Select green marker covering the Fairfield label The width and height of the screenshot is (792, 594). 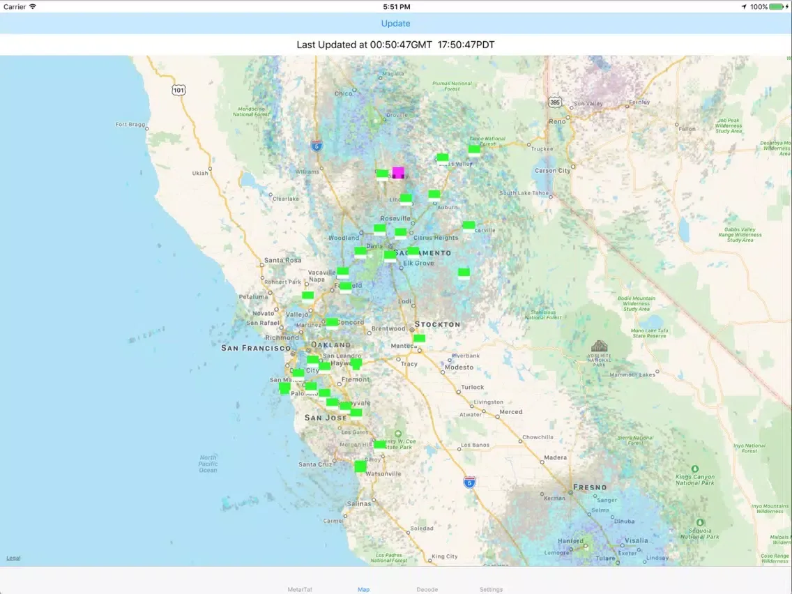pyautogui.click(x=346, y=287)
